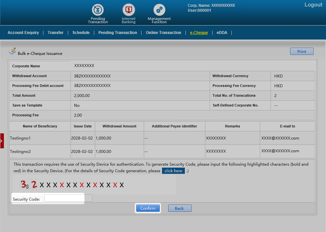Click the highlighted security characters image
The height and width of the screenshot is (232, 326).
72,185
